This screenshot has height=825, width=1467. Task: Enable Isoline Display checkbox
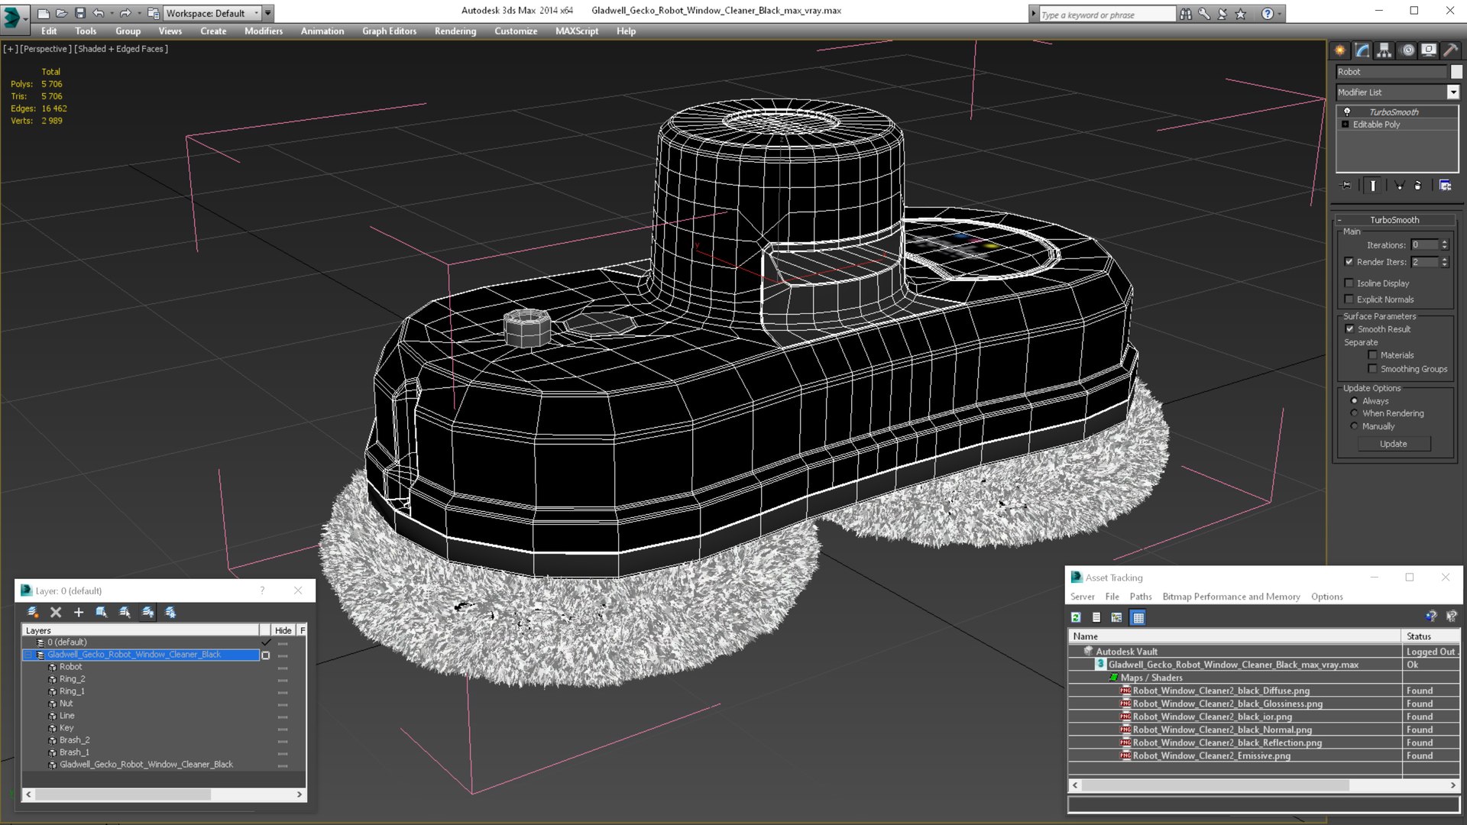1349,283
